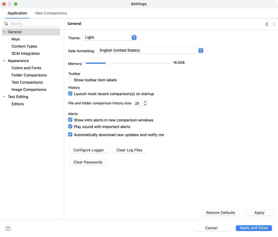Toggle Play sound with important alerts
Image resolution: width=278 pixels, height=237 pixels.
click(x=70, y=126)
